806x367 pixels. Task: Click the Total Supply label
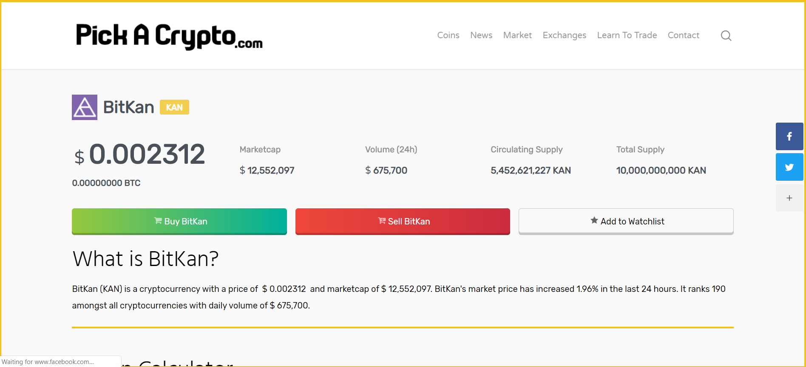pyautogui.click(x=640, y=149)
